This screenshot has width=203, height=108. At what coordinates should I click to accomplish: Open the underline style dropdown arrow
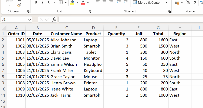(54, 2)
